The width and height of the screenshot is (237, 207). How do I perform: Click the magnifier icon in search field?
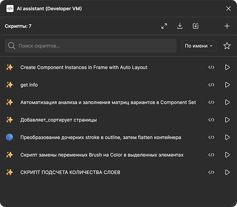click(x=11, y=46)
